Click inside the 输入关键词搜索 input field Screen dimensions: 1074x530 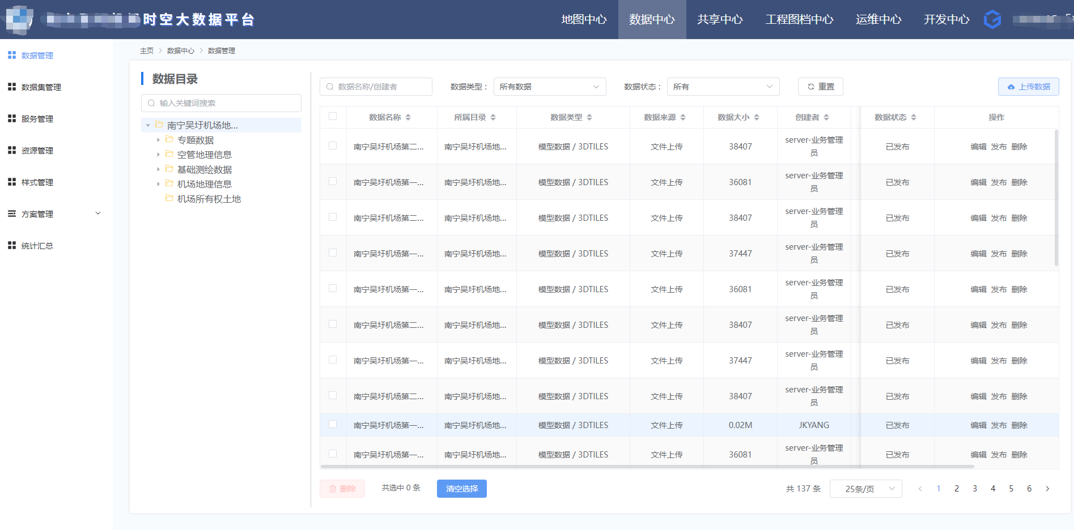point(221,102)
